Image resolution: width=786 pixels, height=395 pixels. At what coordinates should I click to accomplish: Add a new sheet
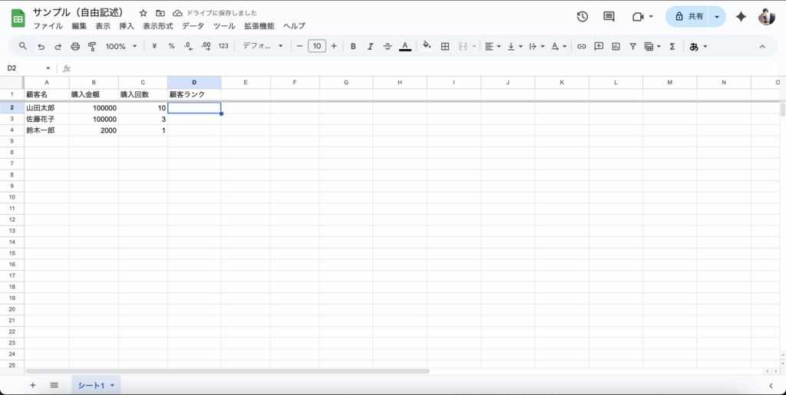pyautogui.click(x=32, y=385)
